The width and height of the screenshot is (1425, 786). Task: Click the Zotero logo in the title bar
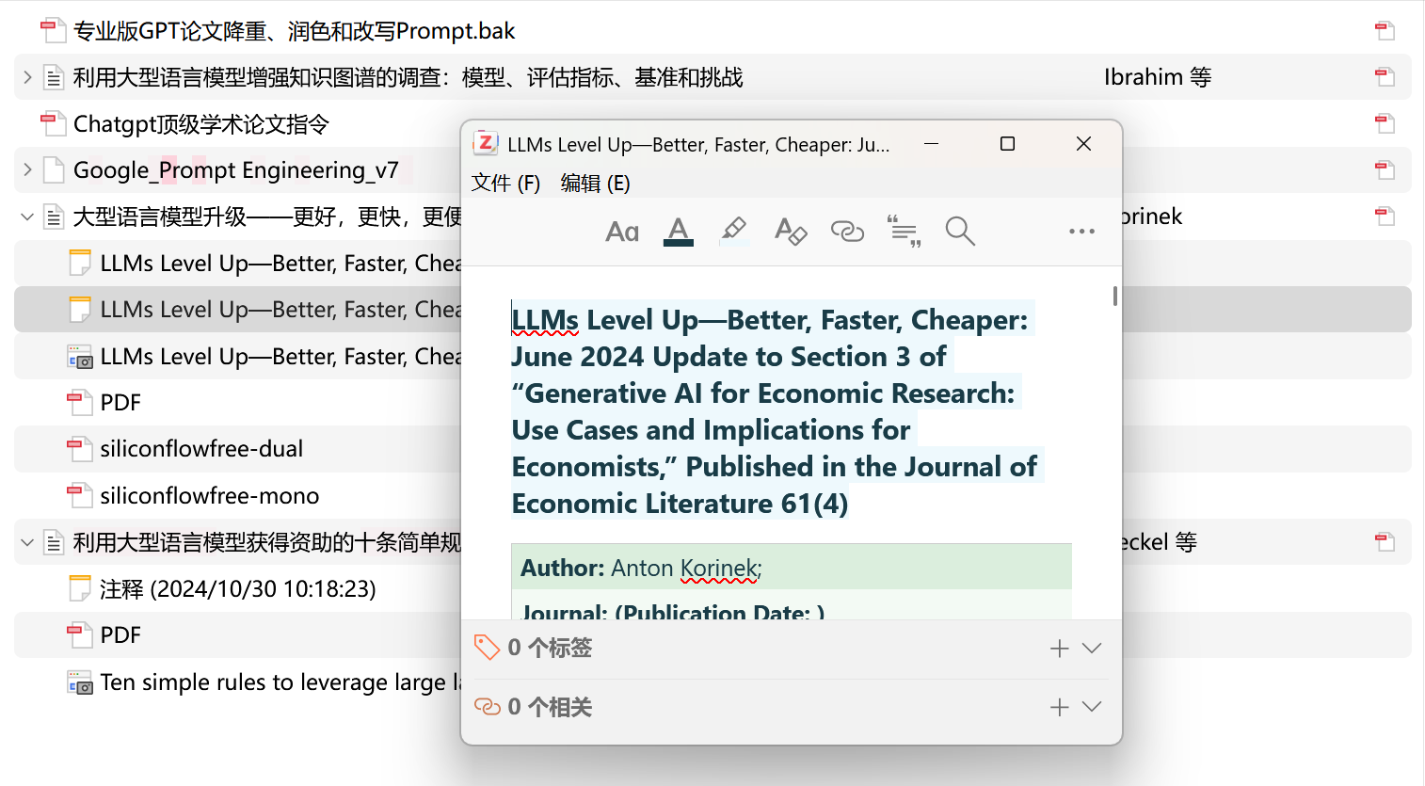(486, 143)
